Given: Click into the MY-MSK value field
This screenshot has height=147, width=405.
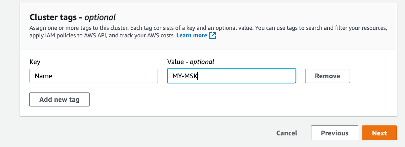Looking at the screenshot, I should point(232,76).
